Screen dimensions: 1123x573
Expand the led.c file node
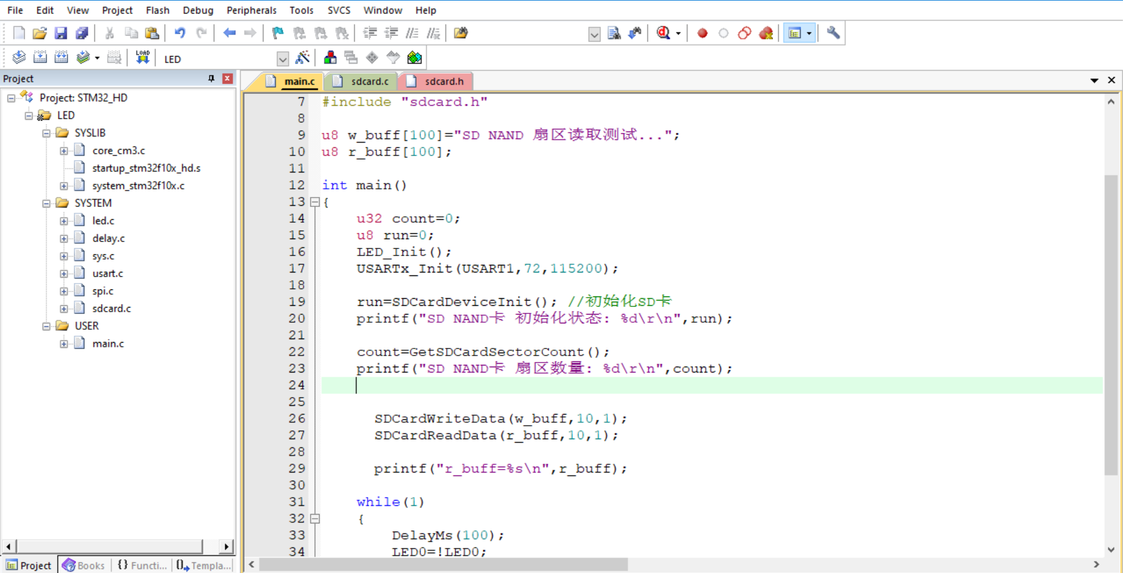pyautogui.click(x=64, y=221)
